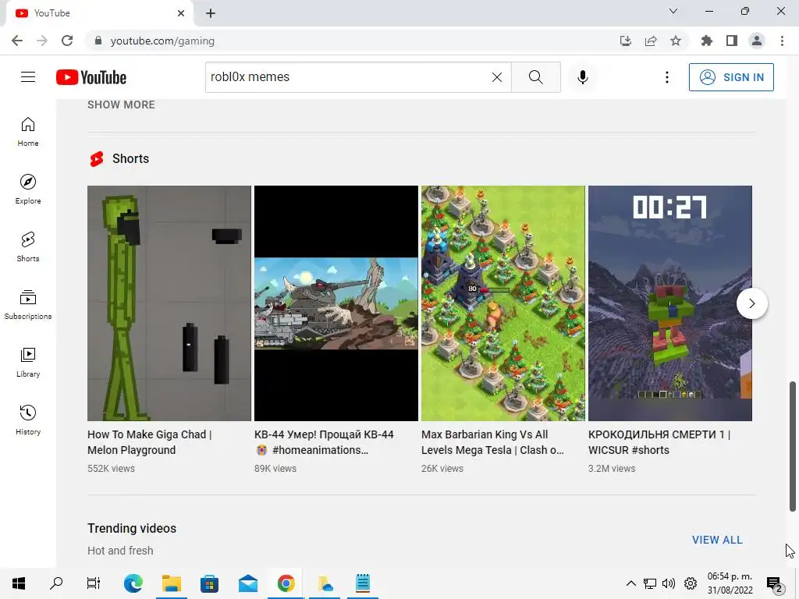The image size is (799, 599).
Task: Click VIEW ALL for Trending videos
Action: [717, 540]
